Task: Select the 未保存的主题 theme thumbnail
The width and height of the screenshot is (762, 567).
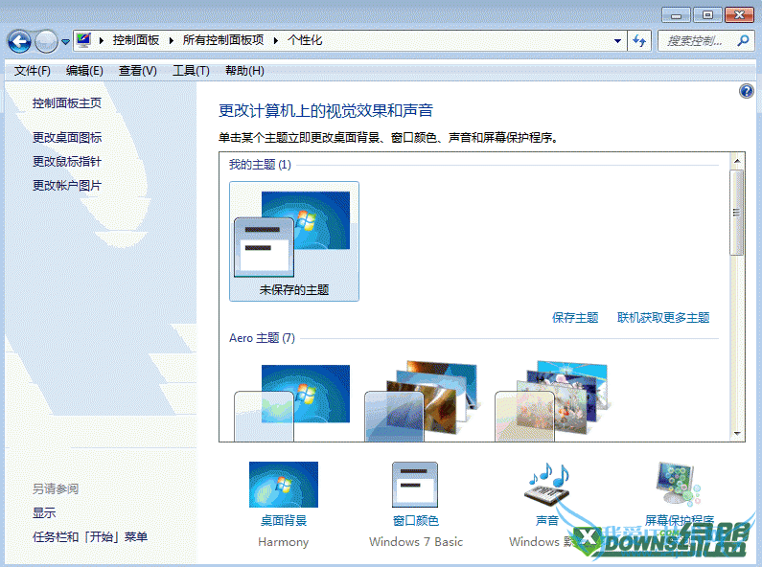Action: pyautogui.click(x=294, y=241)
